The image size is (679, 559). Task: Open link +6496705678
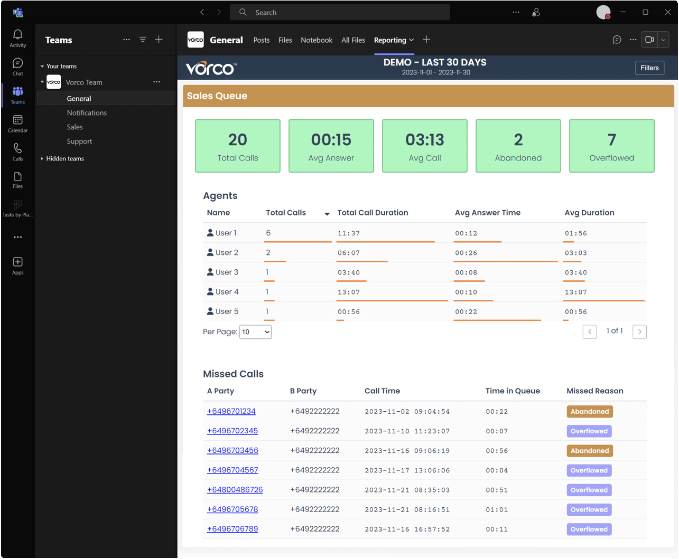coord(232,509)
